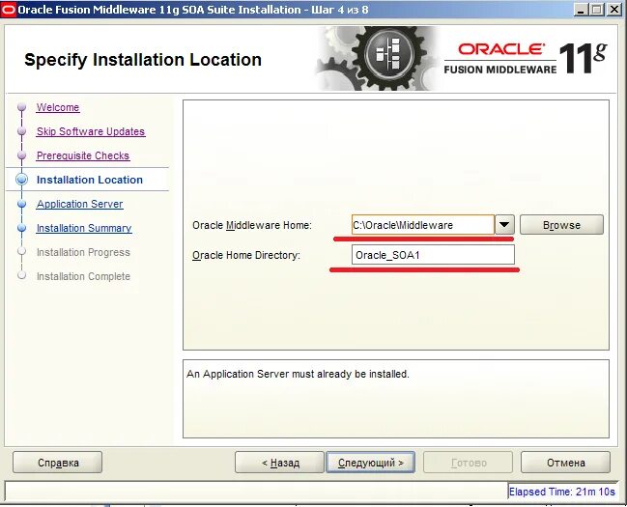The image size is (627, 507).
Task: Click the Oracle Middleware Home input field
Action: [x=422, y=225]
